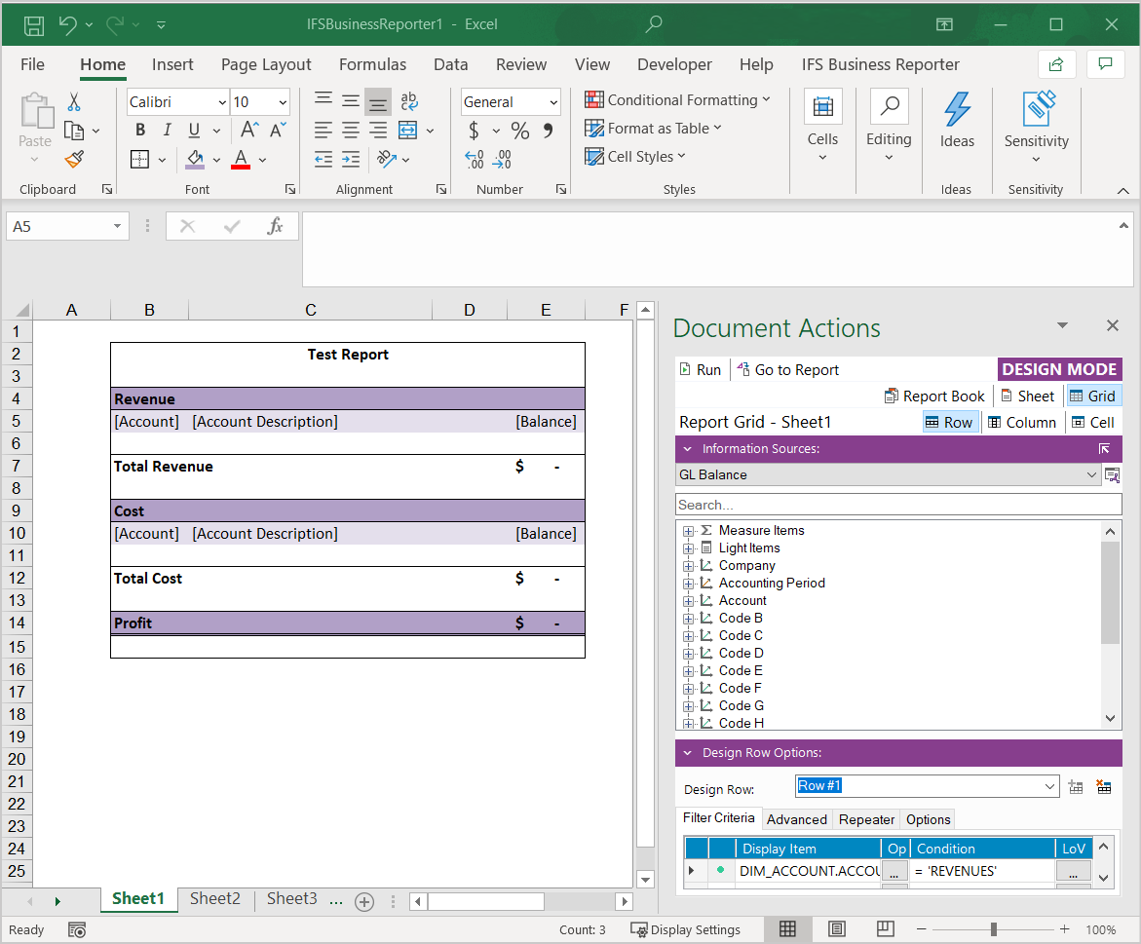Viewport: 1141px width, 944px height.
Task: Switch to Page Layout view in status bar
Action: pos(836,929)
